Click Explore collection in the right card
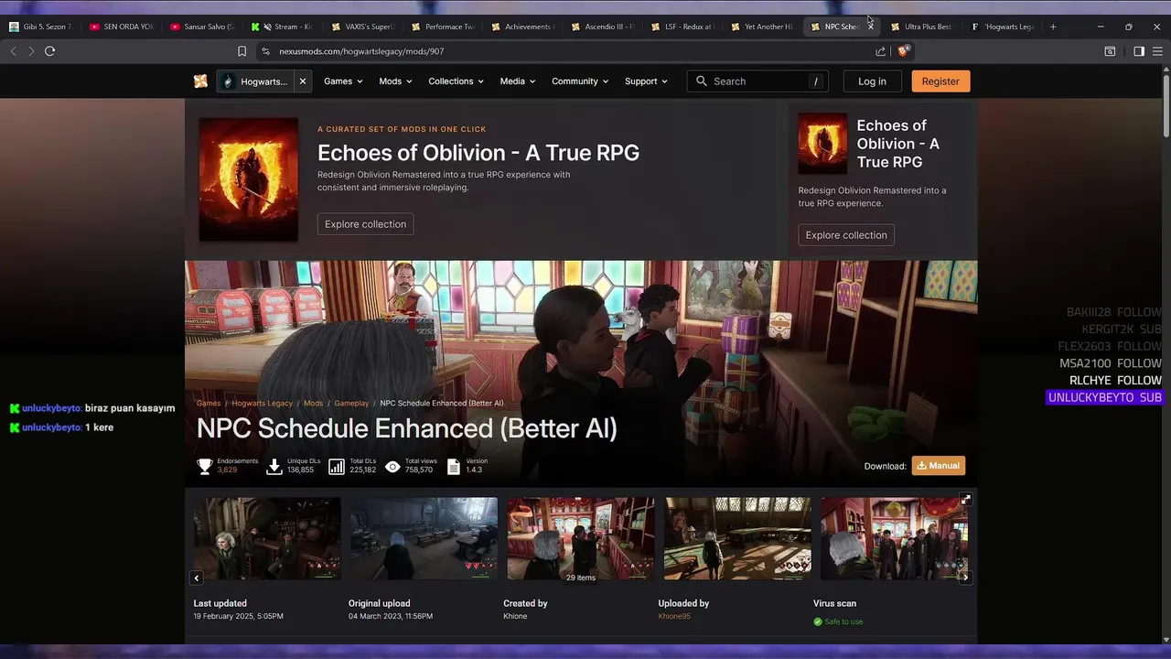 846,235
